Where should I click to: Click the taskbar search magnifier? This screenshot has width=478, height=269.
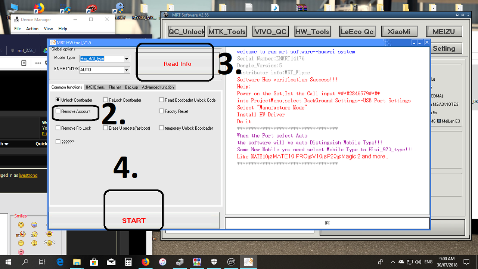click(x=25, y=262)
